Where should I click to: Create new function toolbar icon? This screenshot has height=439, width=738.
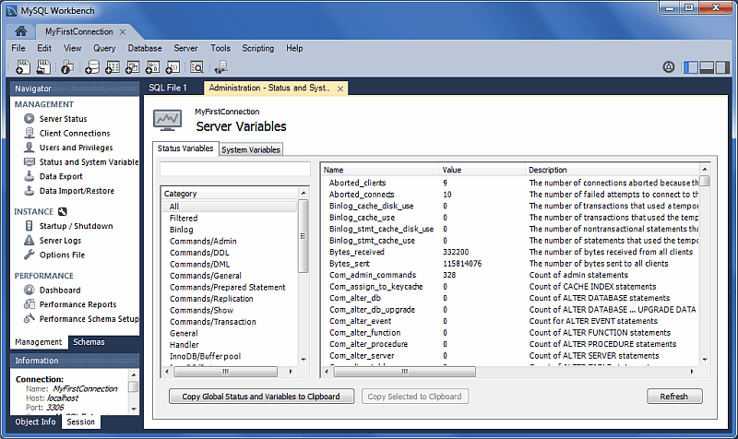click(173, 67)
